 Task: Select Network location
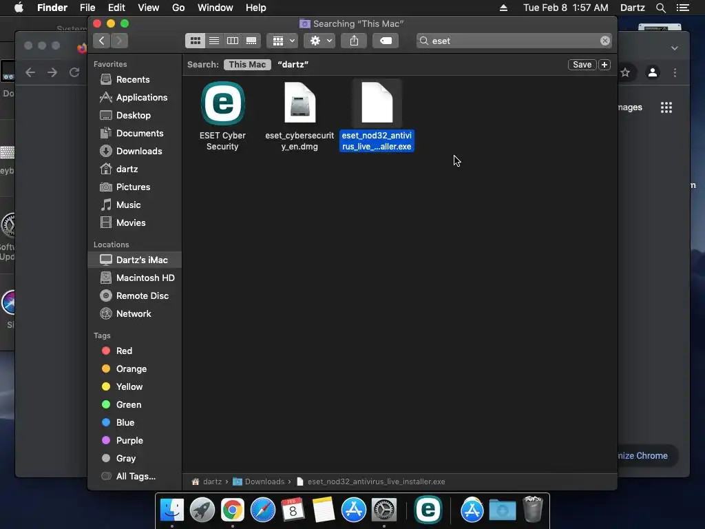click(134, 314)
